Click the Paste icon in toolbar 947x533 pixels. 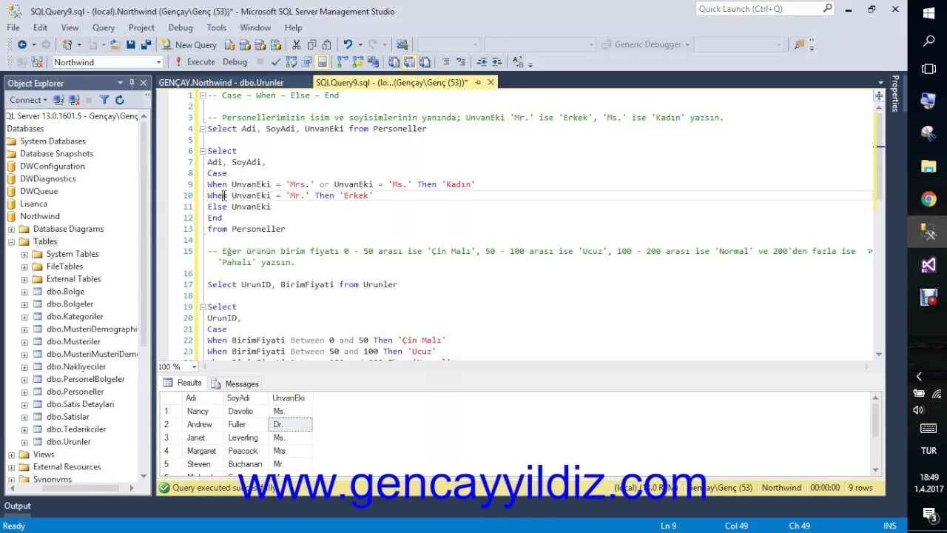(x=326, y=44)
